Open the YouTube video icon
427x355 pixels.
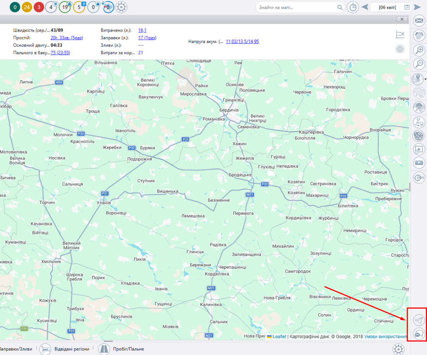419,162
